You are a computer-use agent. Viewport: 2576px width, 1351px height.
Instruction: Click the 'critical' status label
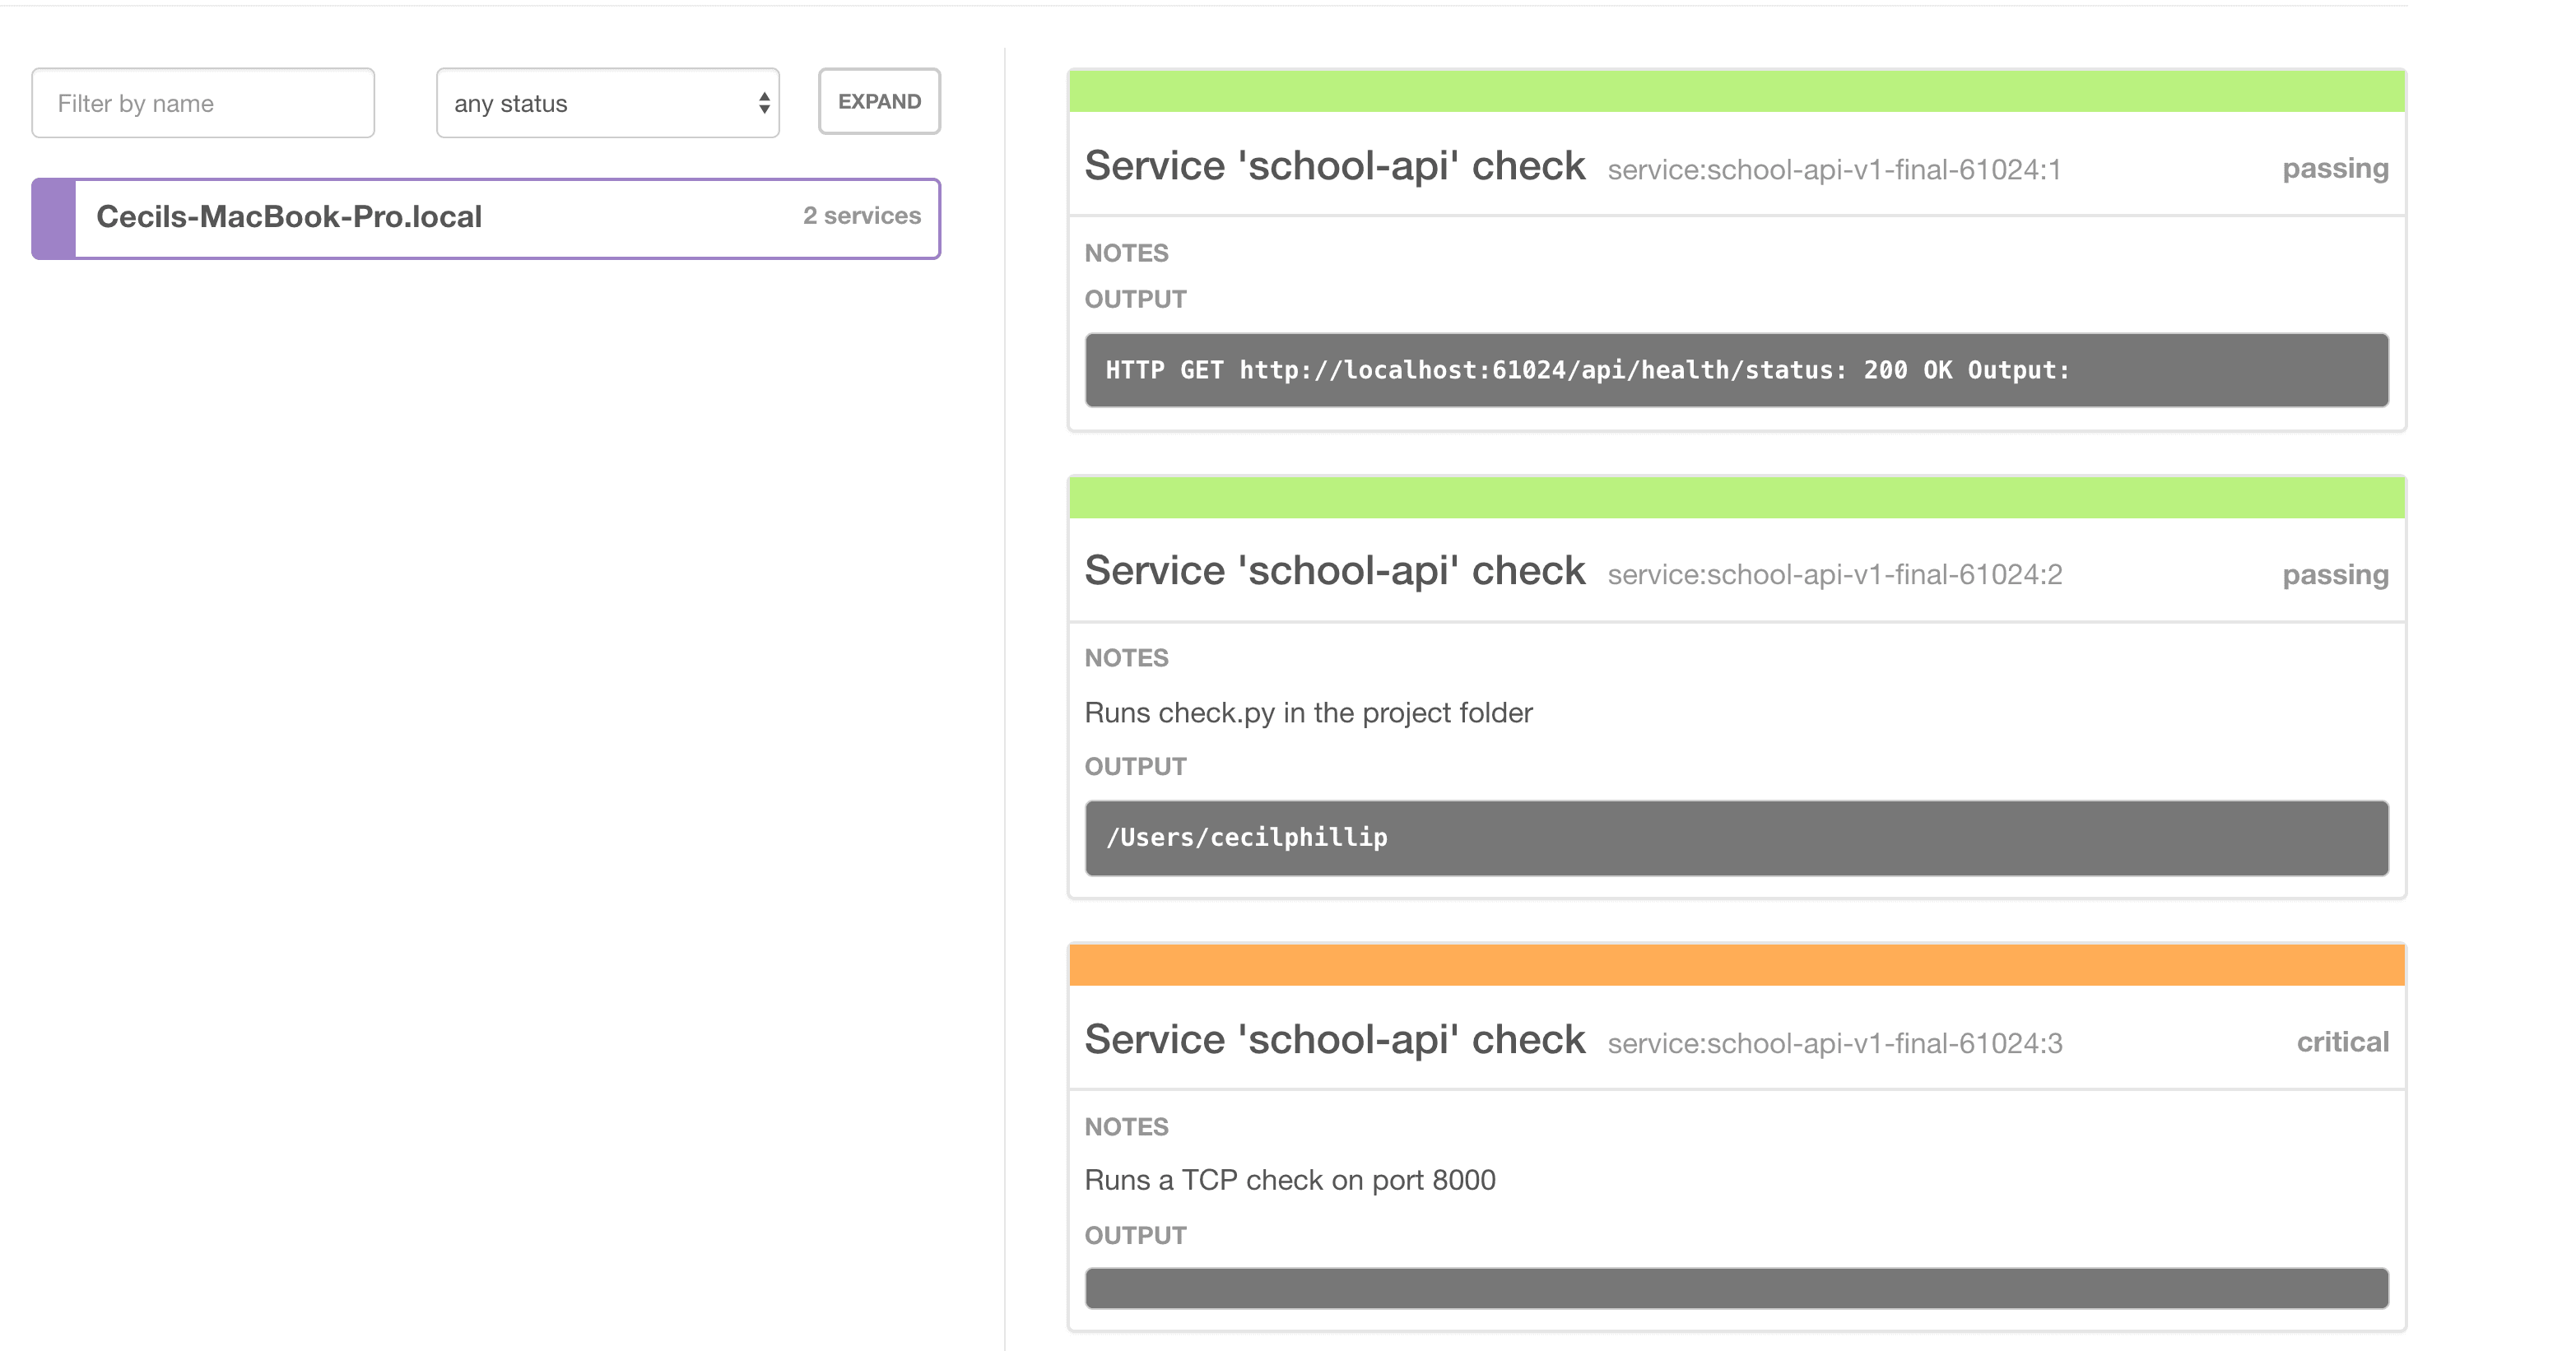[x=2342, y=1042]
